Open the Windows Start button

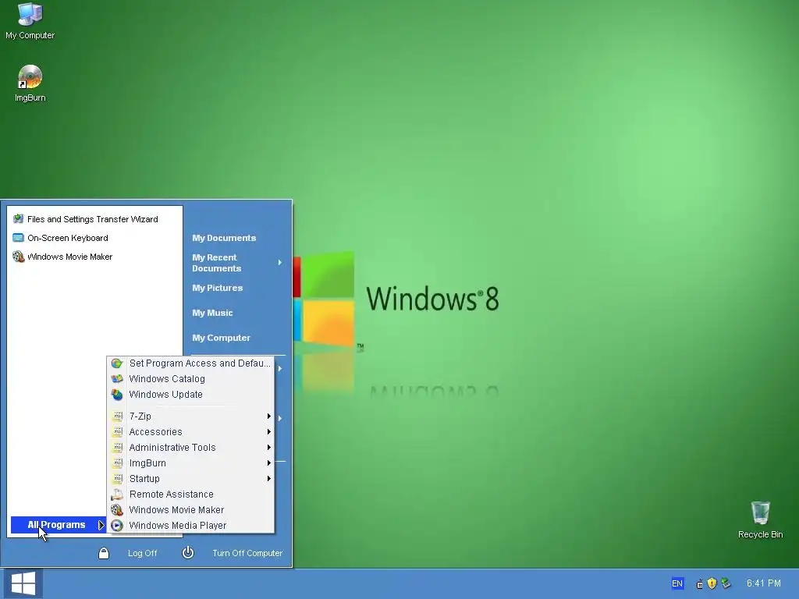[x=23, y=583]
